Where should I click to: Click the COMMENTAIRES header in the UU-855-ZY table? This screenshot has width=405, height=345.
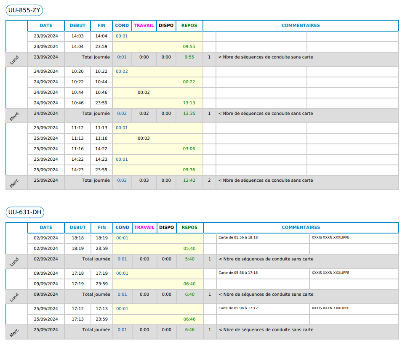pos(301,26)
